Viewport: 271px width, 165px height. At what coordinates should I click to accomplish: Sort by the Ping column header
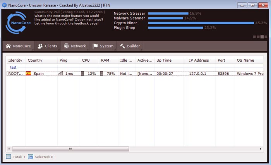(x=69, y=60)
